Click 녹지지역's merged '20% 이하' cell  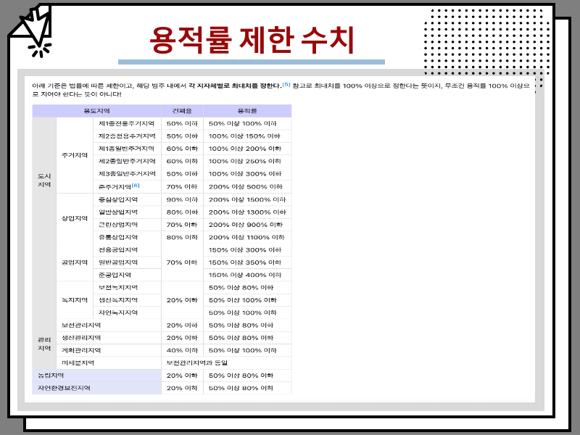tap(182, 300)
